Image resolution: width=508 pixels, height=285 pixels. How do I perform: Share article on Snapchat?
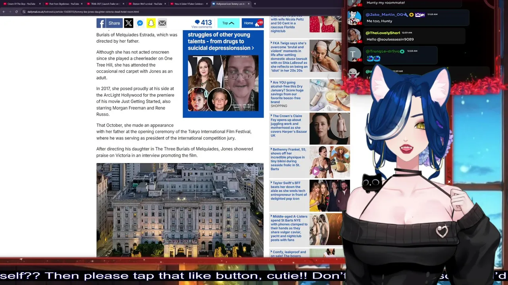[x=151, y=23]
